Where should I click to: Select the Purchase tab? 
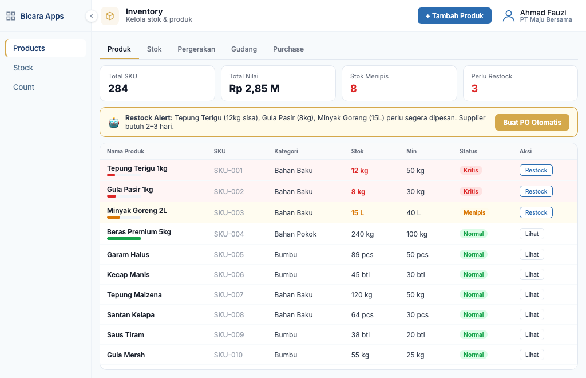(288, 49)
